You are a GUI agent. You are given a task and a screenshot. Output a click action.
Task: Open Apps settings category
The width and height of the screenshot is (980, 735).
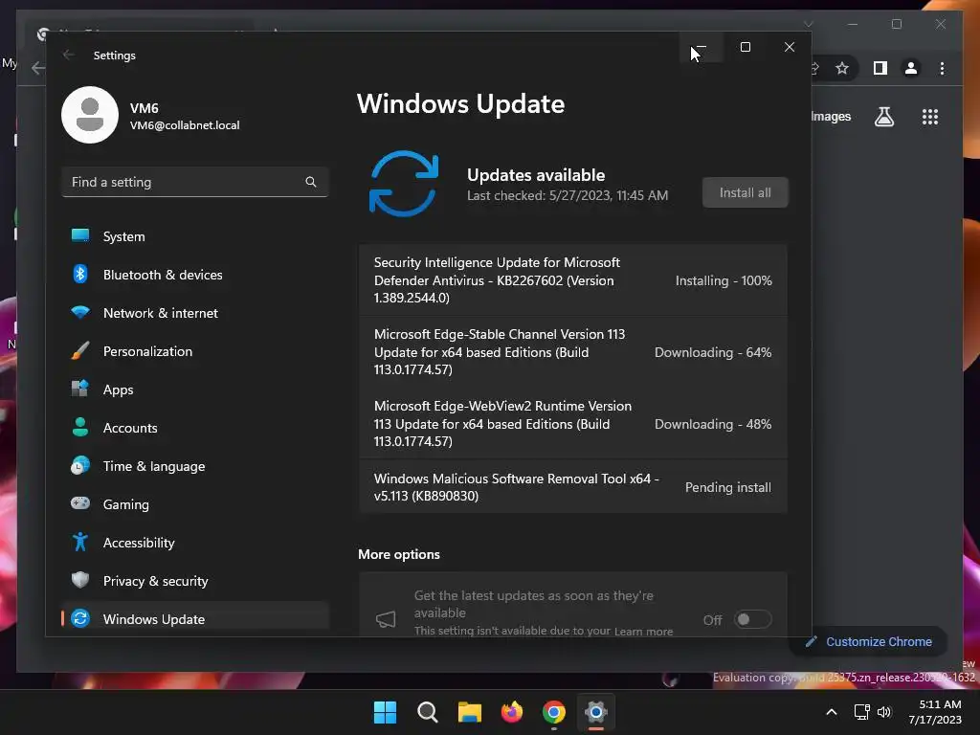[x=194, y=390]
